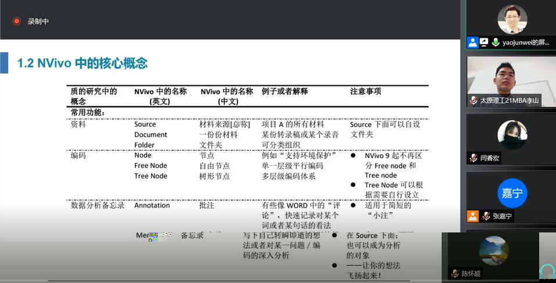The image size is (556, 283).
Task: Click the Tree Node cell in English column
Action: coord(150,176)
